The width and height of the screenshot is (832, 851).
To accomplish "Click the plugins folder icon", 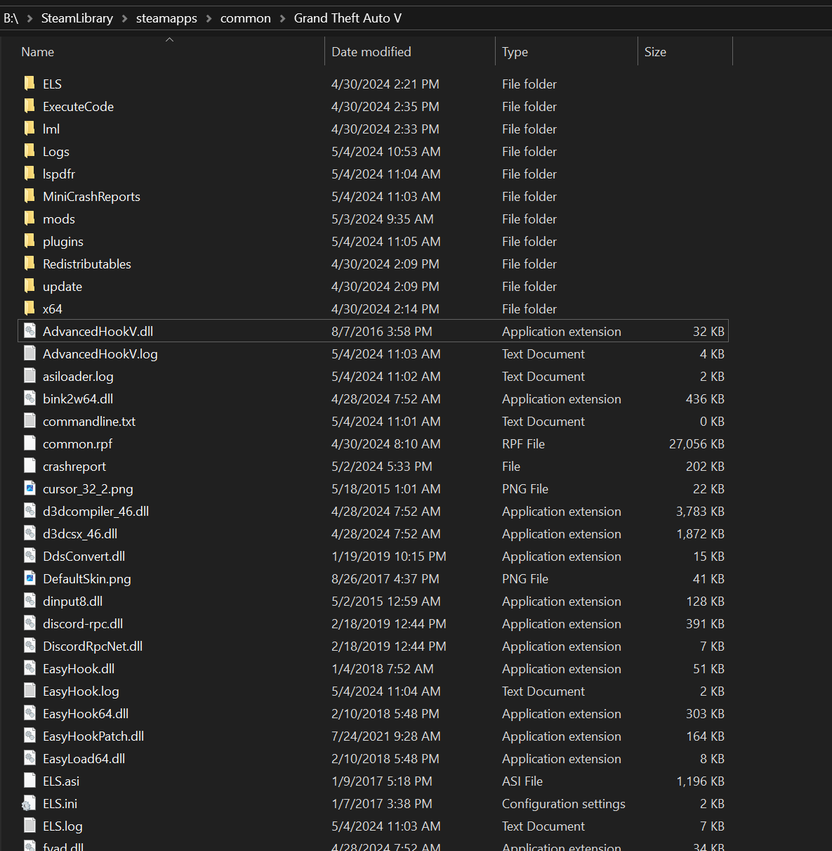I will tap(29, 242).
